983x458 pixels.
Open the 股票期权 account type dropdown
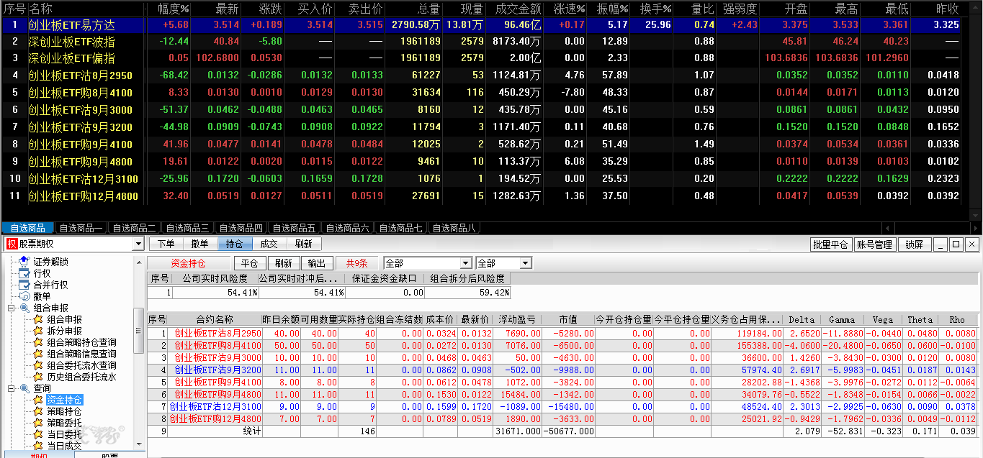138,244
